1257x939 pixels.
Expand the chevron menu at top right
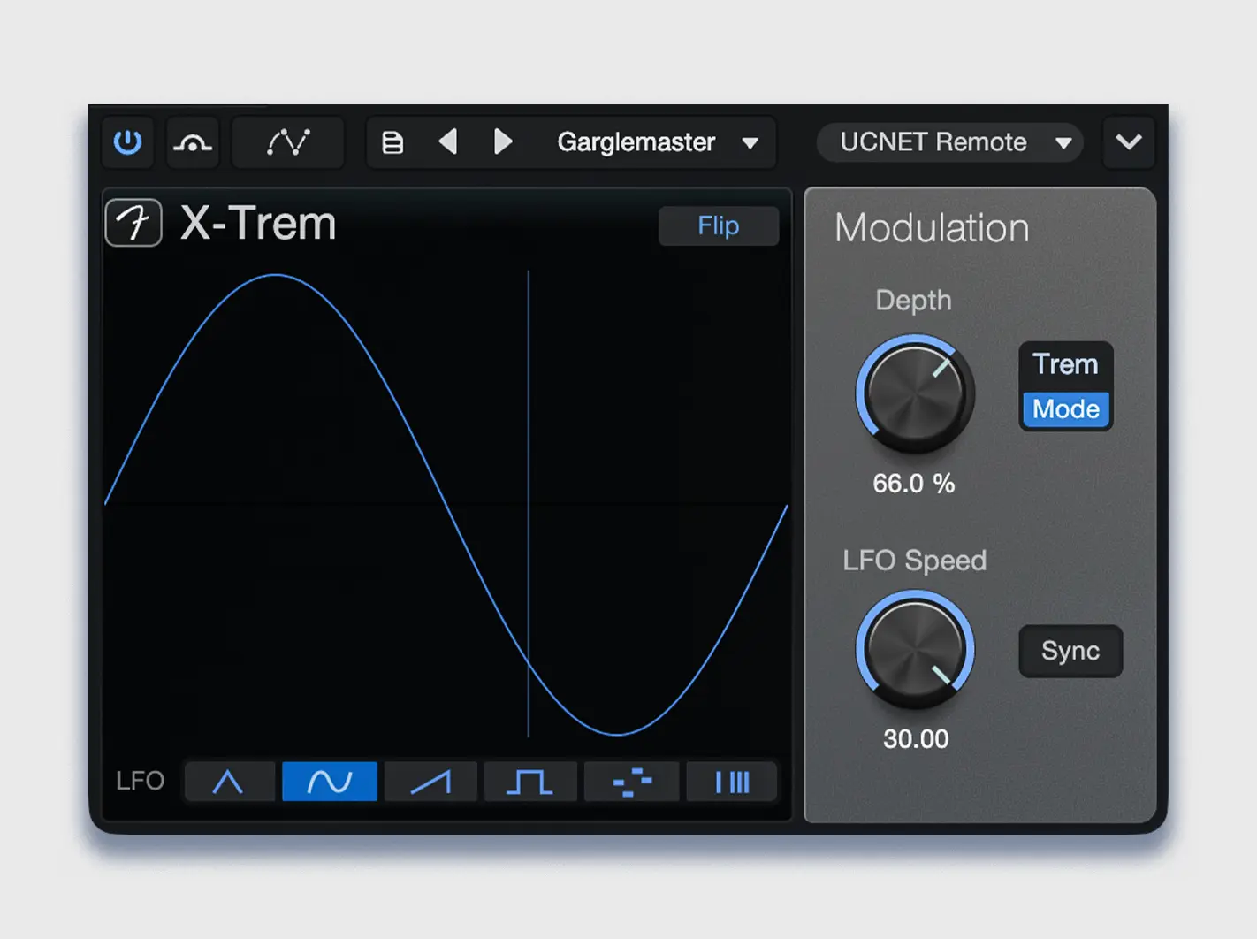(x=1129, y=142)
